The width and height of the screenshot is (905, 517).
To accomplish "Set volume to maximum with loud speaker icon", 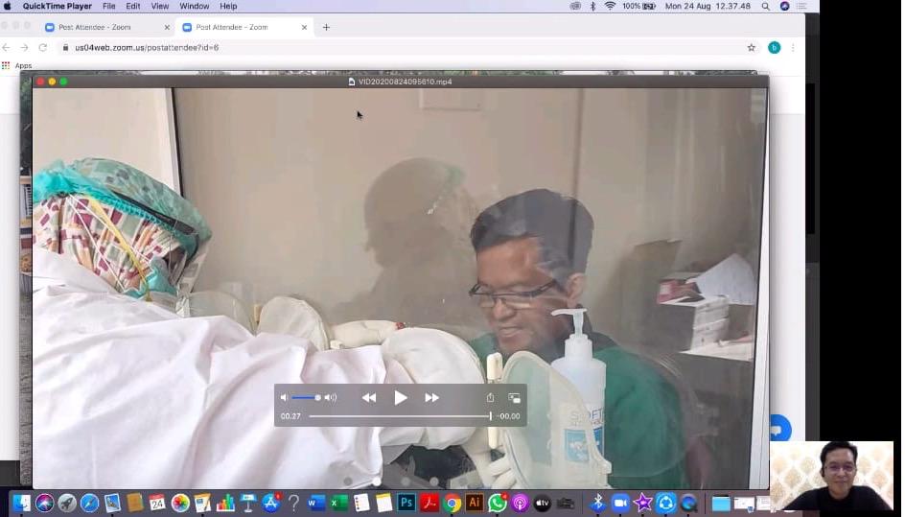I will pyautogui.click(x=331, y=397).
